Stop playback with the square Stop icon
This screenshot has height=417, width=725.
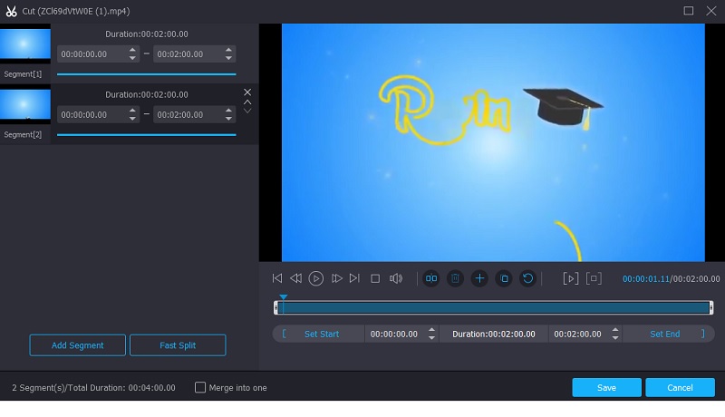(375, 278)
